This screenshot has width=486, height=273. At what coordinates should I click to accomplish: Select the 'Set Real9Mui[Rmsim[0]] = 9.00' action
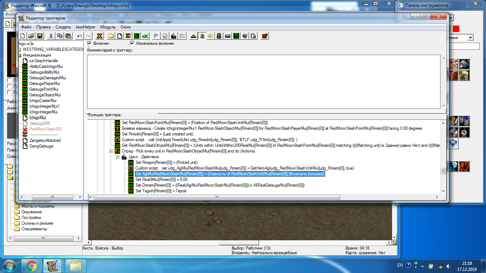[x=162, y=180]
